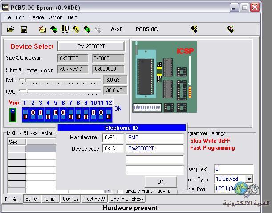
Task: Toggle DIP switch 2
Action: pyautogui.click(x=33, y=115)
